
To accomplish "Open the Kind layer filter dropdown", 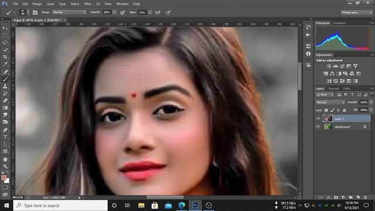I will 325,95.
